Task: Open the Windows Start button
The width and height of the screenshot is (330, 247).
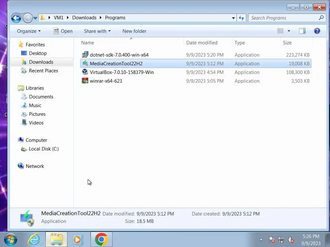Action: pyautogui.click(x=11, y=239)
